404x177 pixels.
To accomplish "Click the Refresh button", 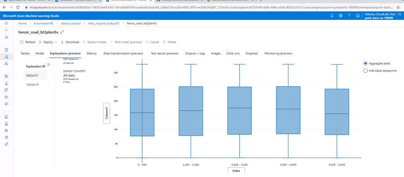I will [28, 42].
